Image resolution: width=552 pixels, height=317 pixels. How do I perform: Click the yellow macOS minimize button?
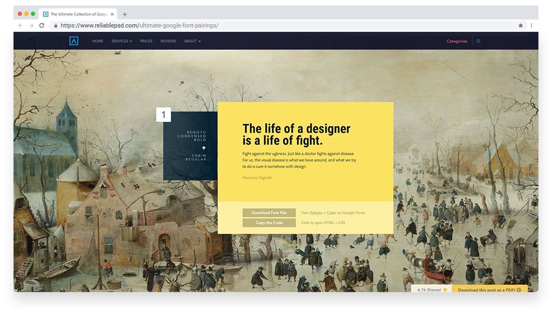coord(26,13)
